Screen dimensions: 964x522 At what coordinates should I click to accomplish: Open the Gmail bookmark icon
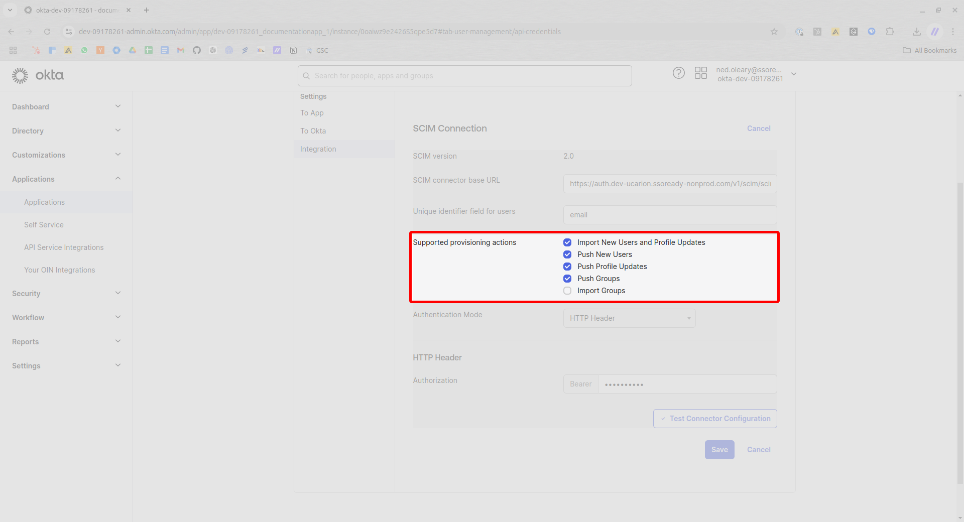click(x=181, y=50)
